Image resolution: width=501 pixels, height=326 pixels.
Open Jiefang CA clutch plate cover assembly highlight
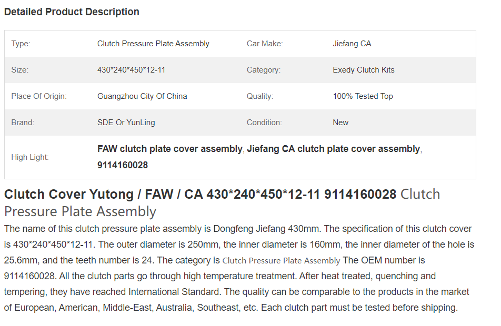click(x=333, y=149)
